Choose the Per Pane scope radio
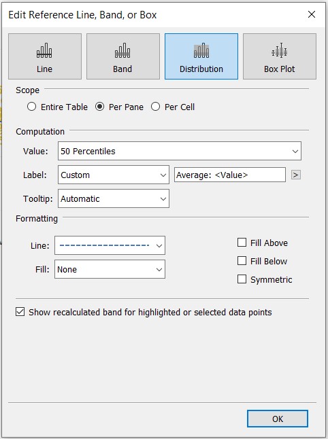328x439 pixels. [99, 107]
